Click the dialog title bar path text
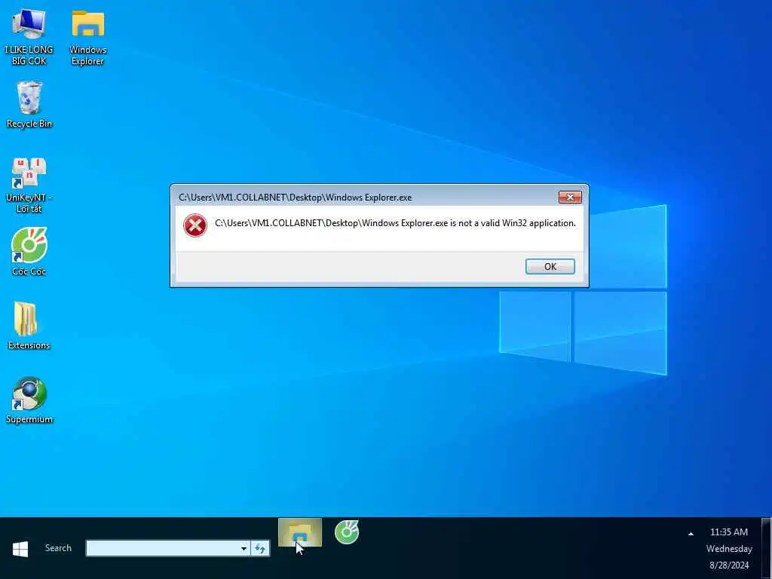 tap(295, 198)
